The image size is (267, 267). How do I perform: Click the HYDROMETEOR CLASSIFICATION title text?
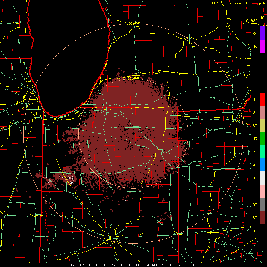(x=104, y=265)
